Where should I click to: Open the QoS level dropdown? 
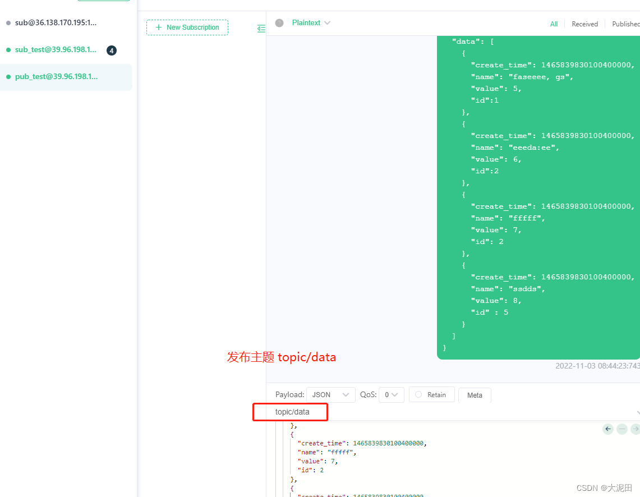pos(391,394)
